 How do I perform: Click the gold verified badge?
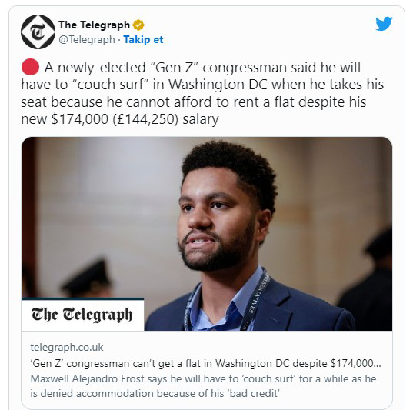coord(138,25)
